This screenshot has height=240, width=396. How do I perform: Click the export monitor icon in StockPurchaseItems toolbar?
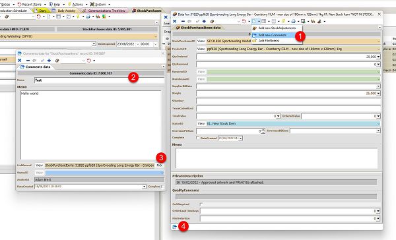point(303,21)
